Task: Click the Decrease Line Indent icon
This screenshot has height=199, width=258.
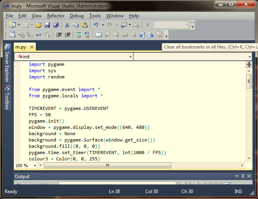Action: 59,35
